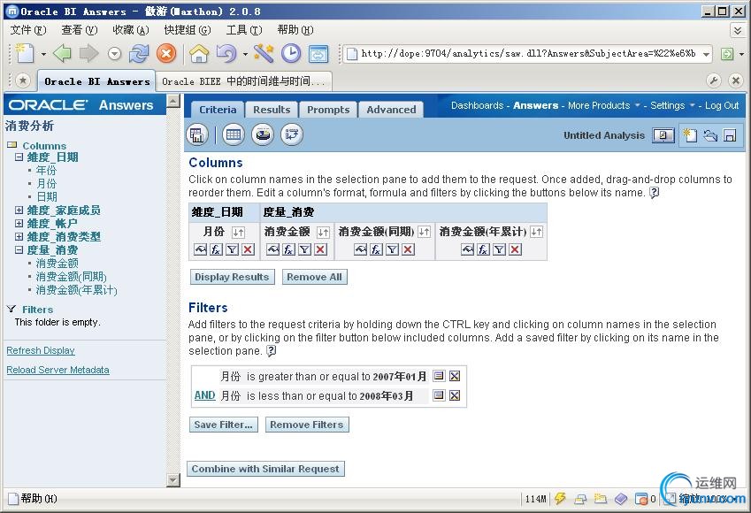The height and width of the screenshot is (513, 751).
Task: Go to the browser home page icon
Action: point(199,53)
